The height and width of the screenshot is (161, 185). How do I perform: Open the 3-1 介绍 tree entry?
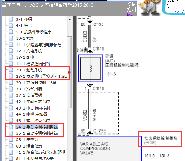pyautogui.click(x=24, y=19)
